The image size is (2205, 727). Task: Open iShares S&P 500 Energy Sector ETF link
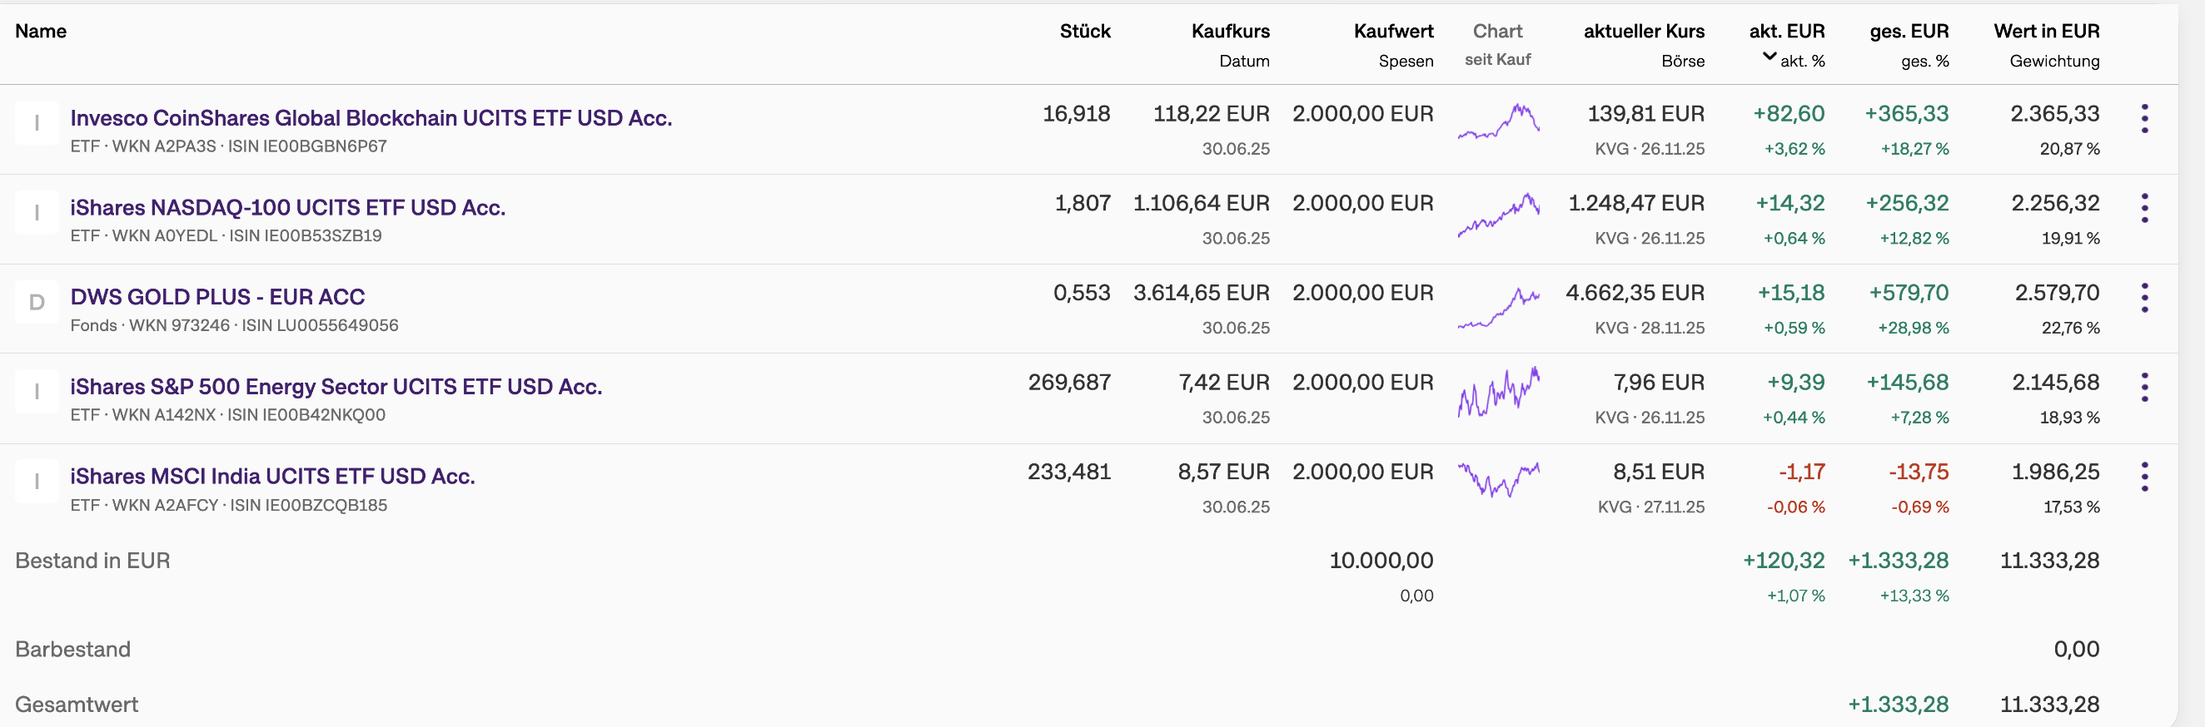[336, 387]
